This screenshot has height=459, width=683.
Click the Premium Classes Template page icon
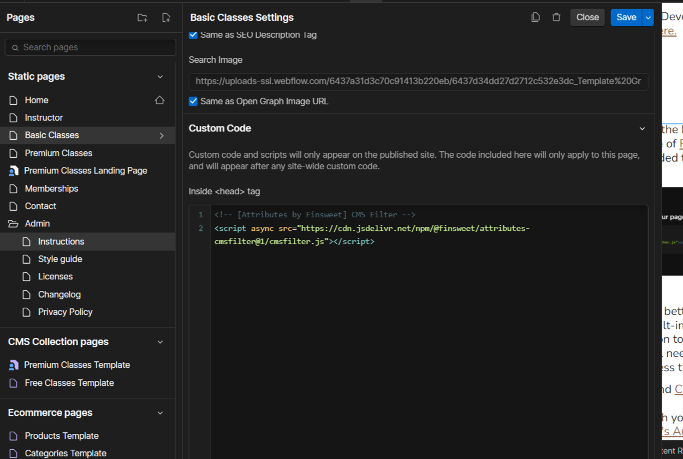click(14, 365)
